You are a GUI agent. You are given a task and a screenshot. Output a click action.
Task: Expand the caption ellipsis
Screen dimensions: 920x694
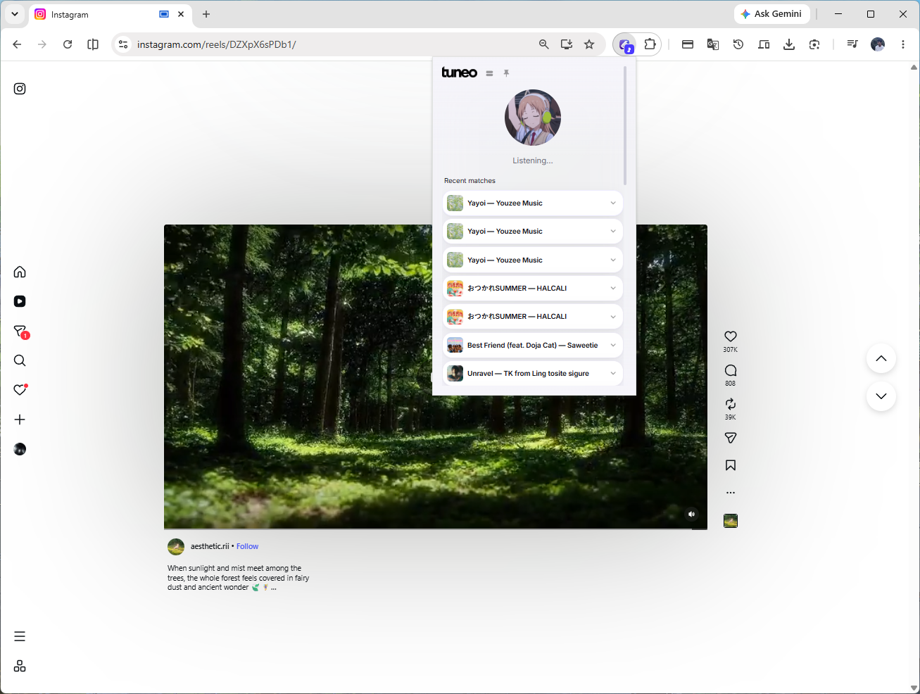coord(274,588)
